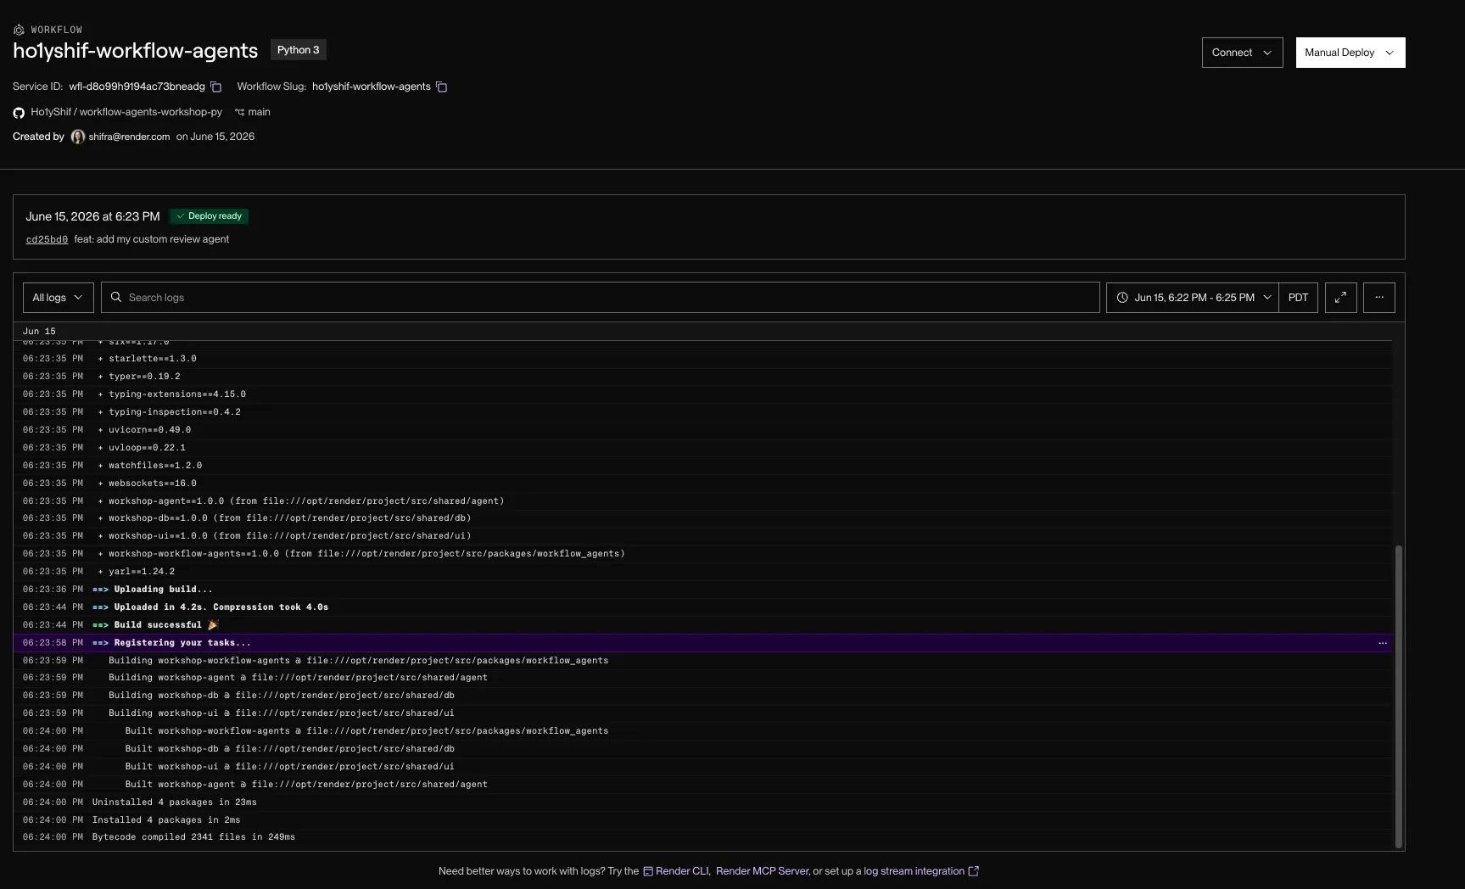The image size is (1465, 889).
Task: Select the 'Building workshop-agent' log line
Action: (702, 678)
